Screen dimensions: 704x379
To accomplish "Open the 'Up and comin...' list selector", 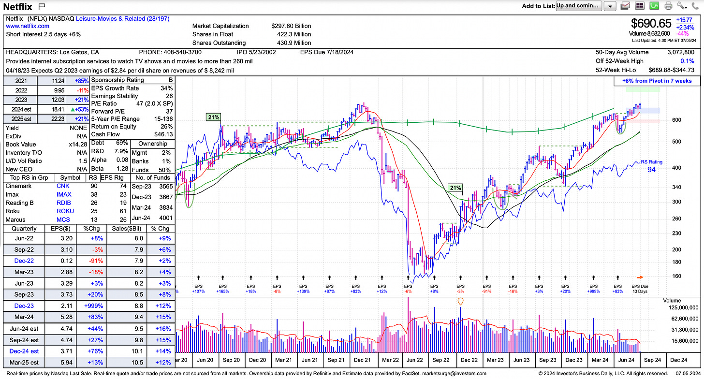I will click(578, 6).
